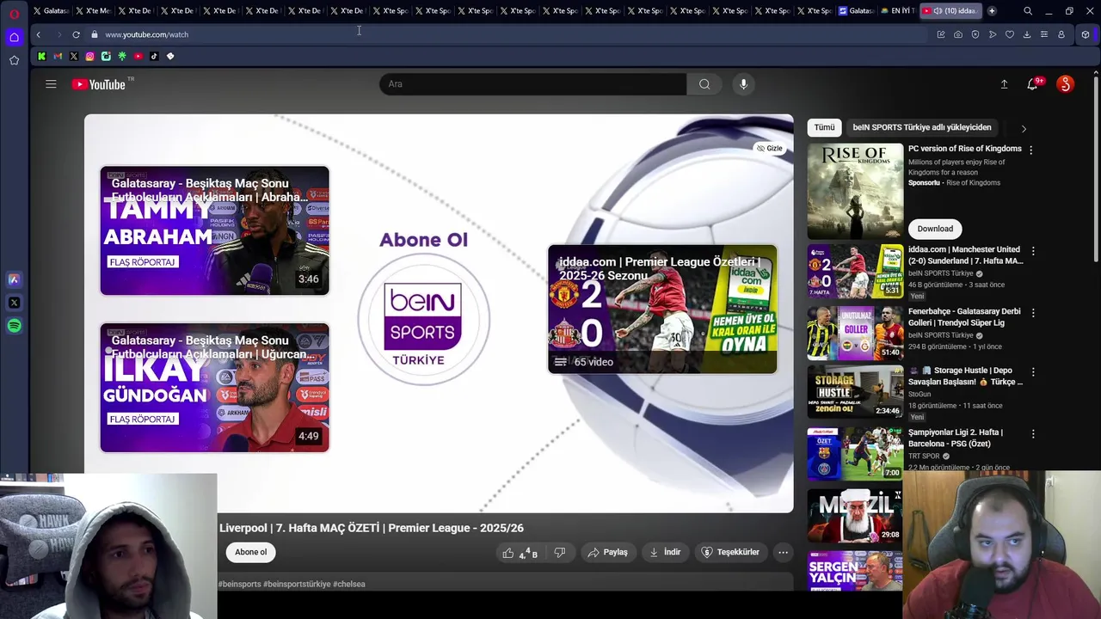Like the video with thumbs up
The height and width of the screenshot is (619, 1101).
[x=520, y=553]
